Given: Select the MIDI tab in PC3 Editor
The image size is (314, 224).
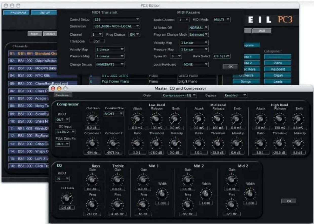Looking at the screenshot, I should click(261, 31).
